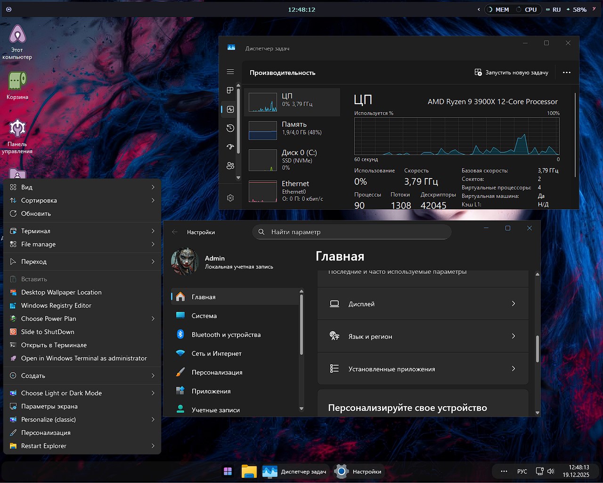Click the Task Manager icon on taskbar
Screen dimensions: 603x483
point(270,471)
